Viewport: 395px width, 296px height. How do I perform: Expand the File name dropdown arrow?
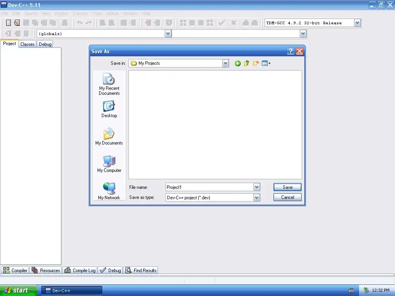click(x=257, y=187)
